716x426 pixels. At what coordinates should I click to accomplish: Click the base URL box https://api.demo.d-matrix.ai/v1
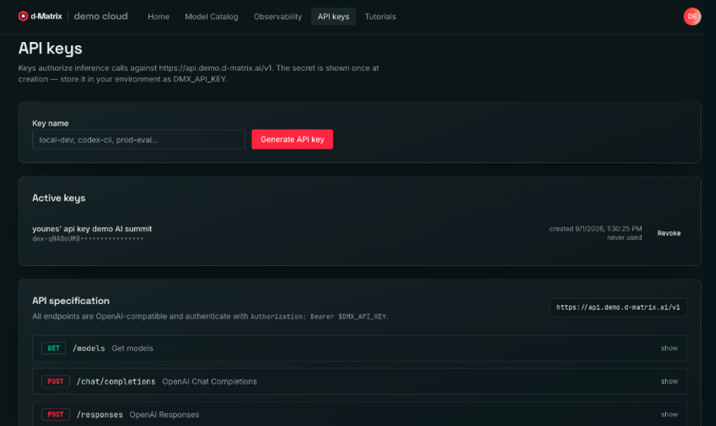coord(618,307)
